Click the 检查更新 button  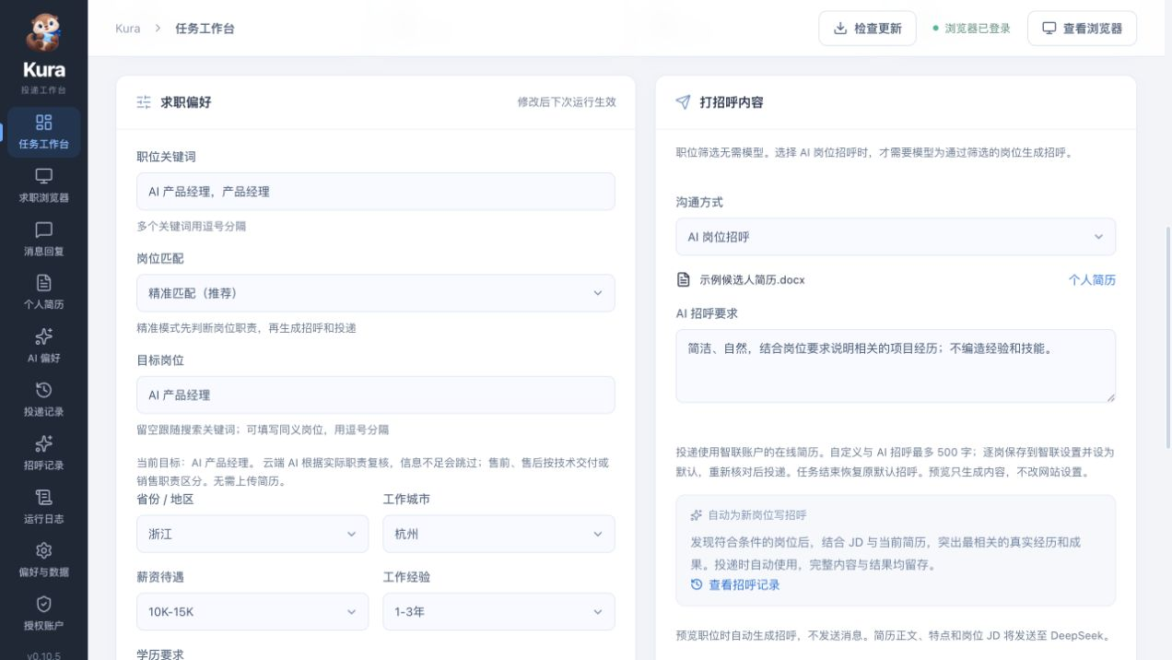[867, 29]
